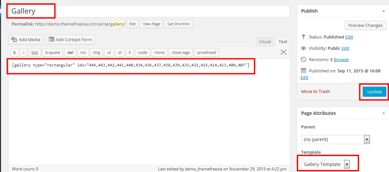Insert image using the img quicktag
389x172 pixels.
coord(96,52)
